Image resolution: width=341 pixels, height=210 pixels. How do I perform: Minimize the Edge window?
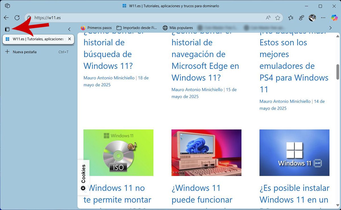[306, 6]
